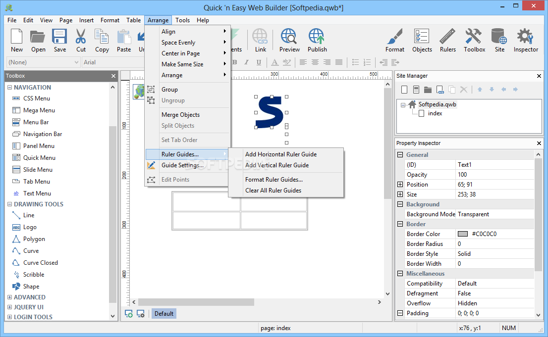Expand the LOGIN TOOLS section
Viewport: 548px width, 337px height.
10,317
